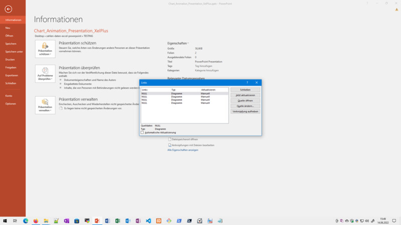401x225 pixels.
Task: Expand the Eigenschaften properties dropdown
Action: 178,43
